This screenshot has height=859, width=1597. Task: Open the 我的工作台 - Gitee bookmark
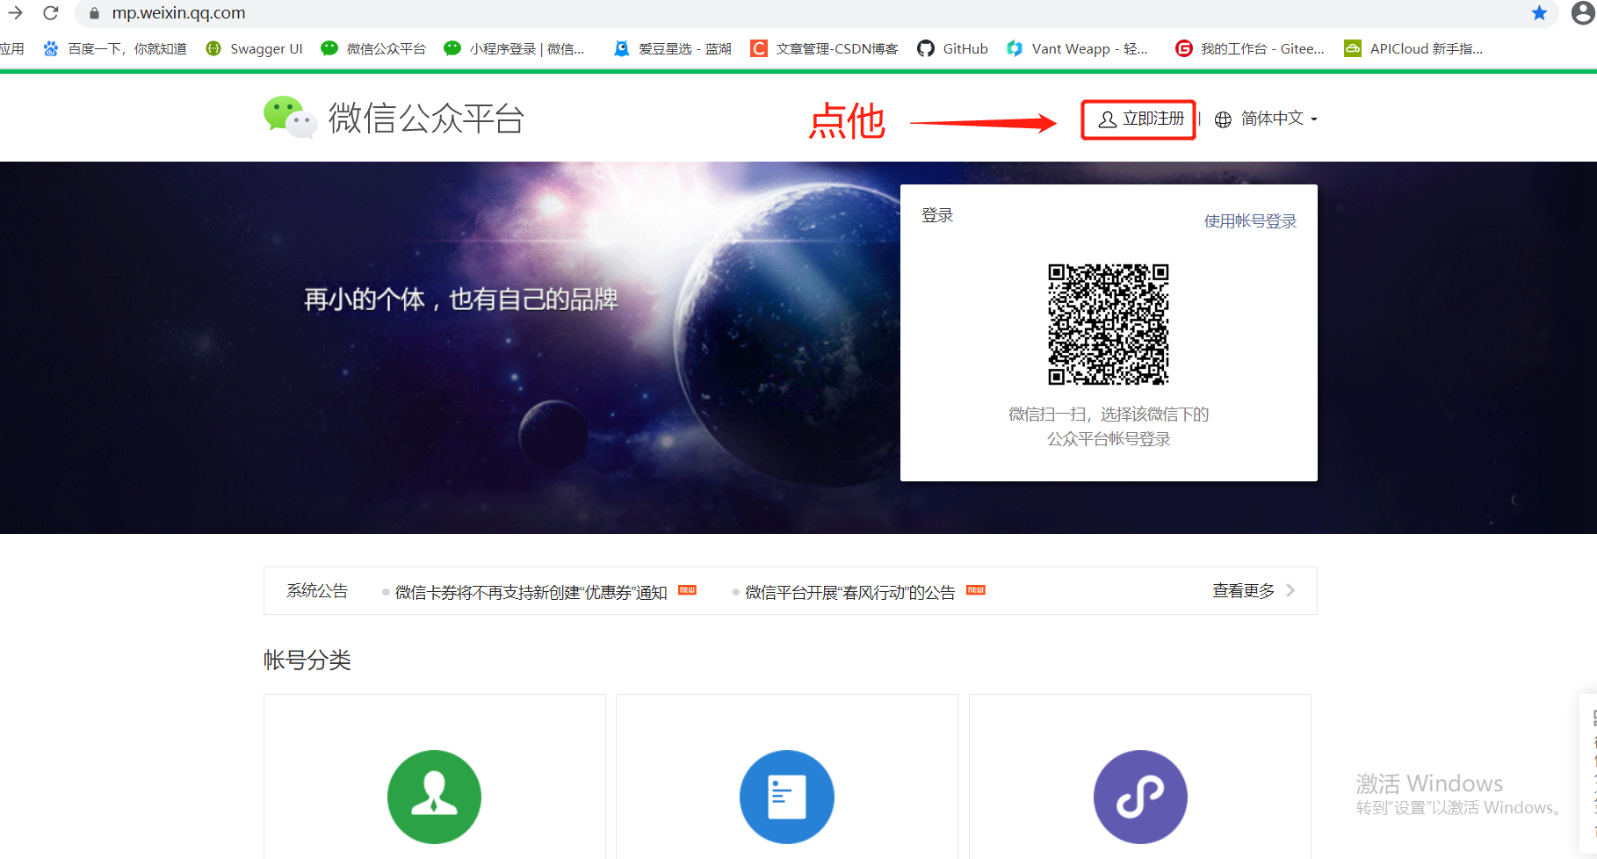point(1250,48)
